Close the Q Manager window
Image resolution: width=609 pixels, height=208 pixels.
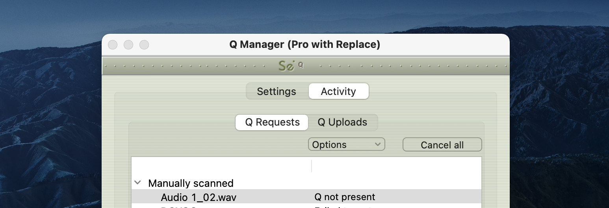coord(113,45)
